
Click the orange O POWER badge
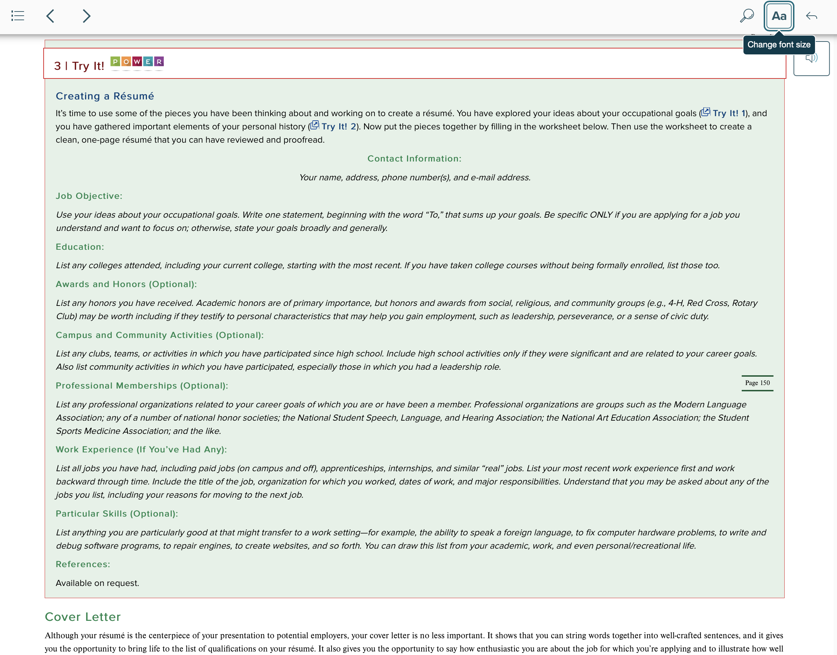coord(126,61)
